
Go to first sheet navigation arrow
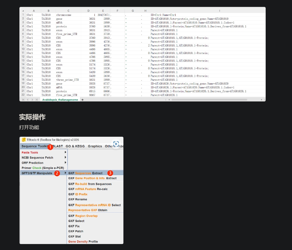coord(23,99)
